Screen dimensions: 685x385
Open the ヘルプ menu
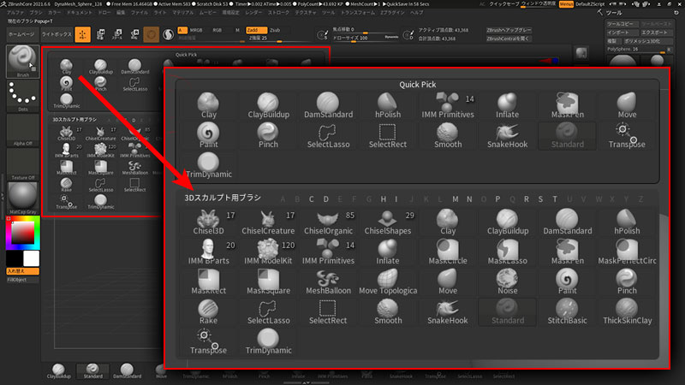coord(416,13)
